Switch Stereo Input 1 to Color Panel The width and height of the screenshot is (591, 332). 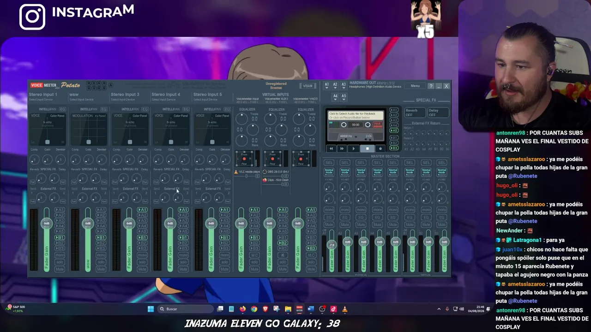(x=57, y=116)
